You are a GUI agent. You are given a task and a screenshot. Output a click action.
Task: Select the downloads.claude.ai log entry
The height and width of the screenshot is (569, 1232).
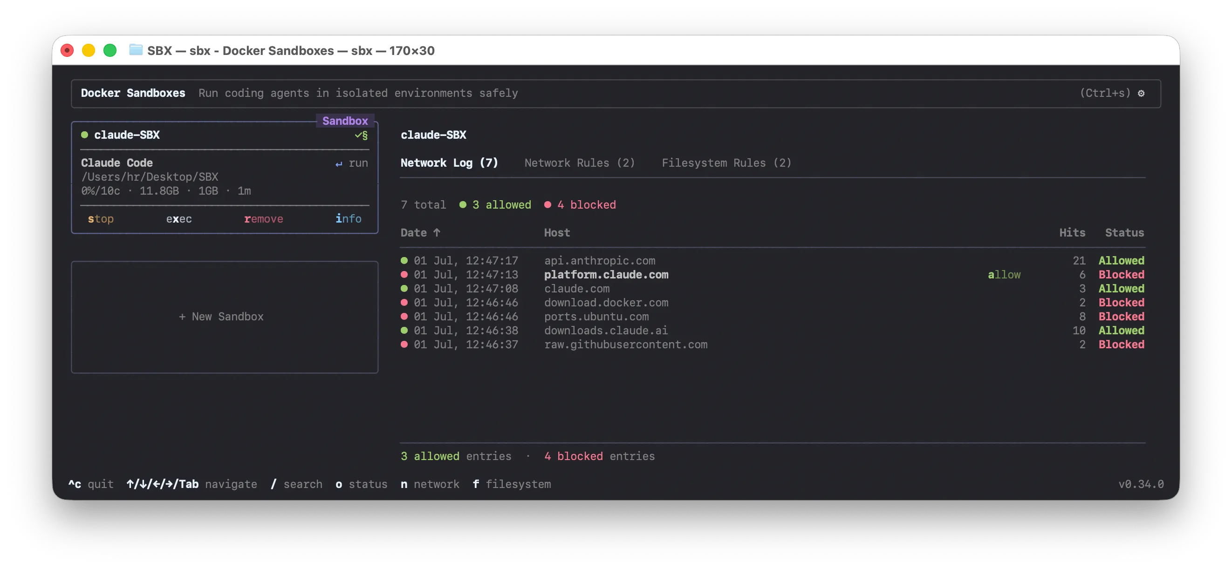point(773,331)
